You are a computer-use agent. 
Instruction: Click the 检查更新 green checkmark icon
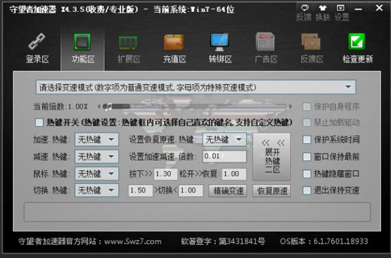pos(356,42)
